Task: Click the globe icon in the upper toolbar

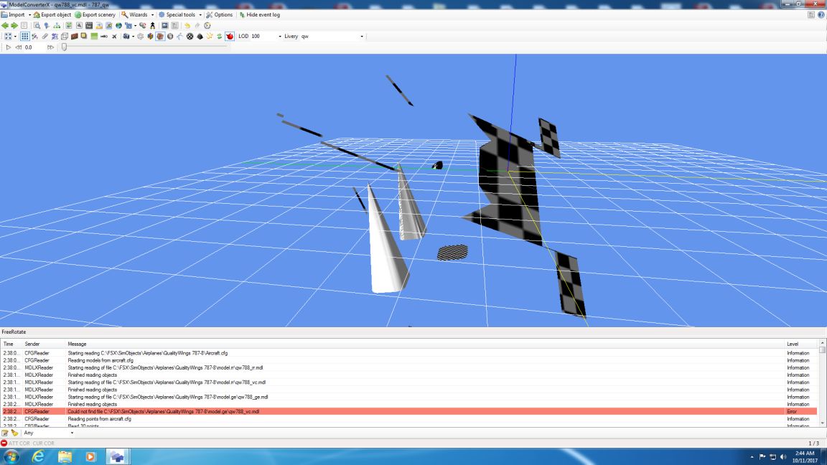Action: [118, 25]
